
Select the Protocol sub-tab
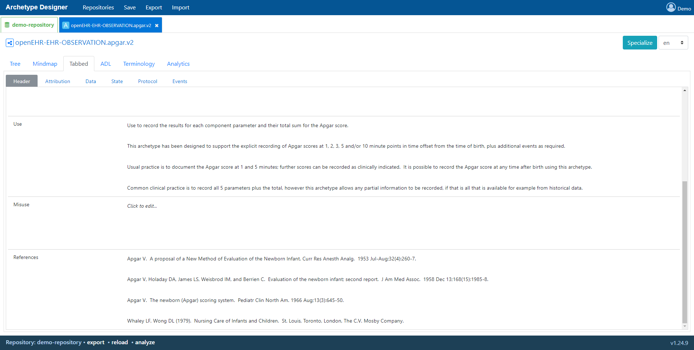(147, 82)
